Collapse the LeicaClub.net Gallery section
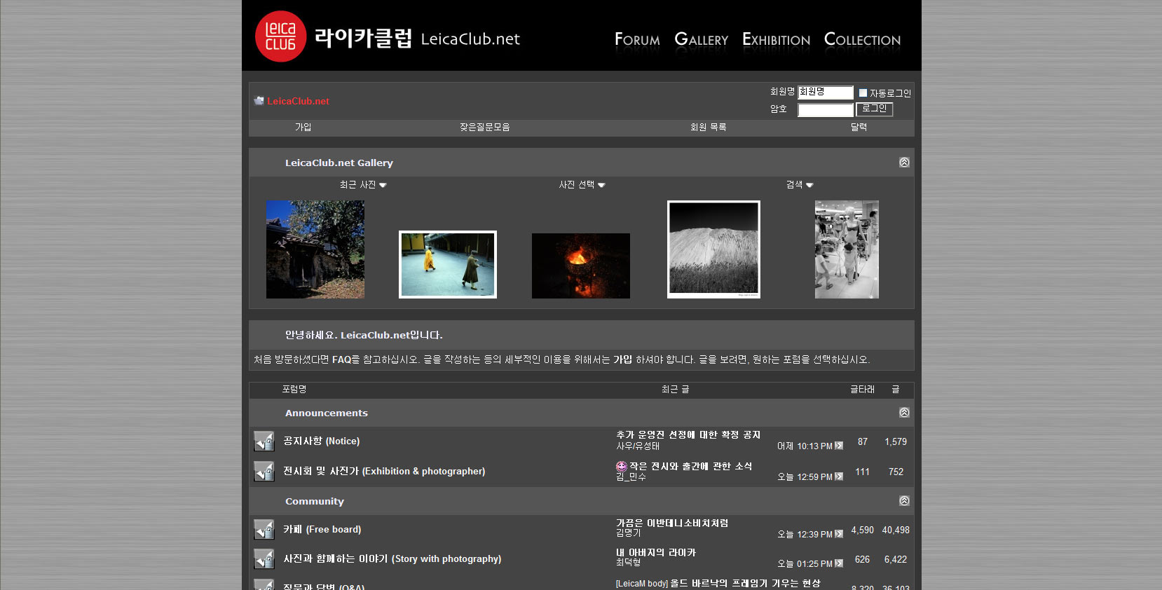 [904, 163]
